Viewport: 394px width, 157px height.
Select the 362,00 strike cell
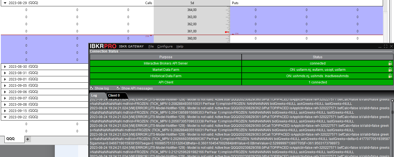(x=192, y=24)
